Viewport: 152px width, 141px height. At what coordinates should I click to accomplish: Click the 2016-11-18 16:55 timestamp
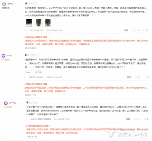54,77
